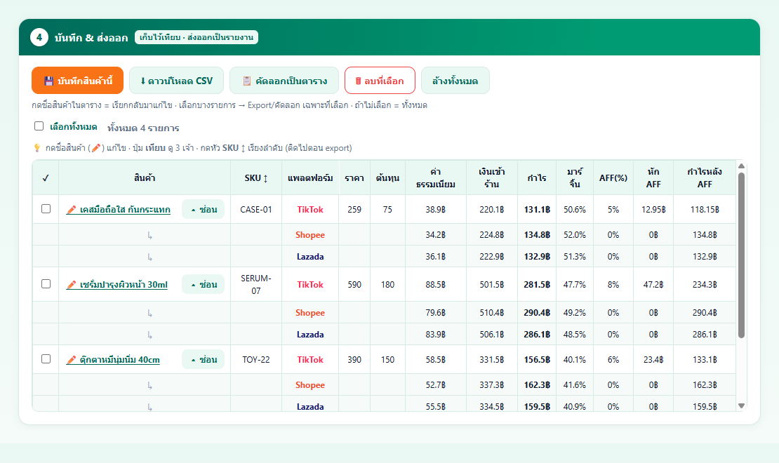Click the Lazada row with 132.9฿ profit
The height and width of the screenshot is (463, 779).
coord(384,257)
